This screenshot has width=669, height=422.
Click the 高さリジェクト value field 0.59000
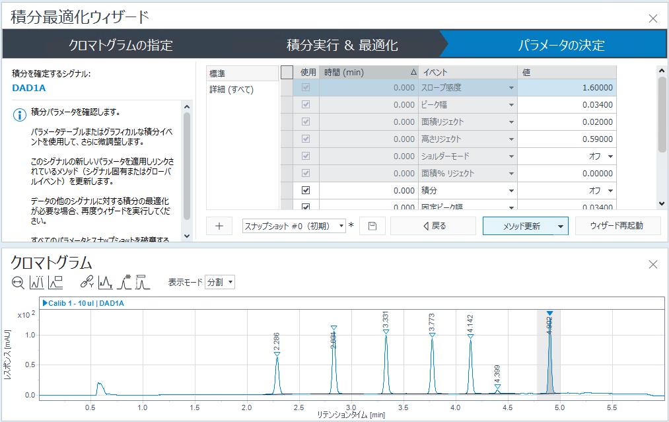click(567, 139)
